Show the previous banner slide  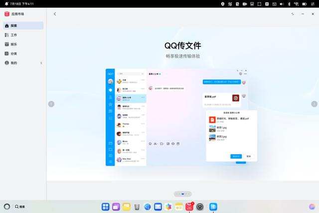click(51, 104)
